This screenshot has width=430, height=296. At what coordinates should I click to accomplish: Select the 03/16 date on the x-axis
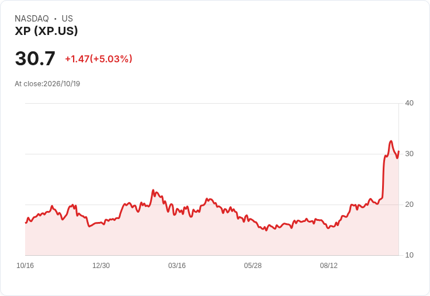point(177,266)
